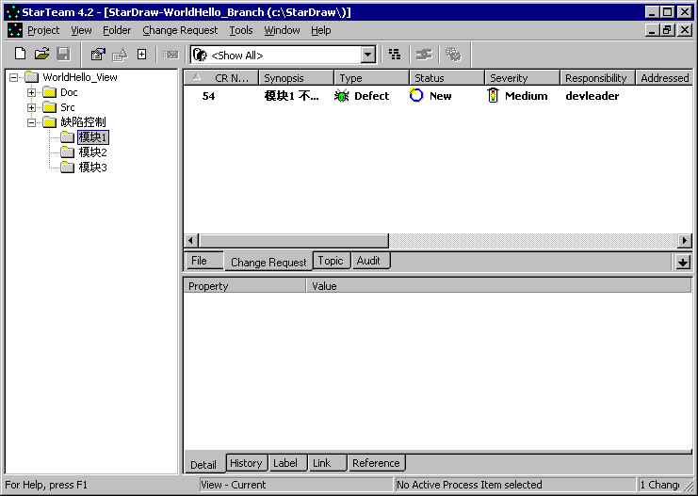Click the filter icon inside Show All combo
This screenshot has height=496, width=698.
click(x=200, y=56)
